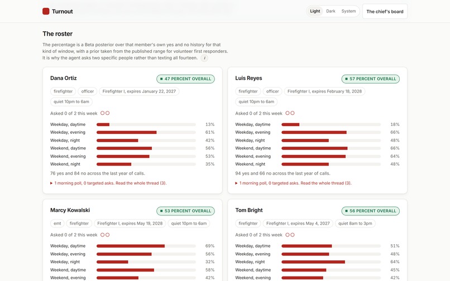Click Luis Reyes's quiet 10pm to 6am tag

click(256, 101)
